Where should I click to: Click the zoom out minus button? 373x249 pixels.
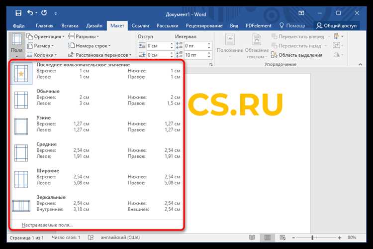coord(293,238)
